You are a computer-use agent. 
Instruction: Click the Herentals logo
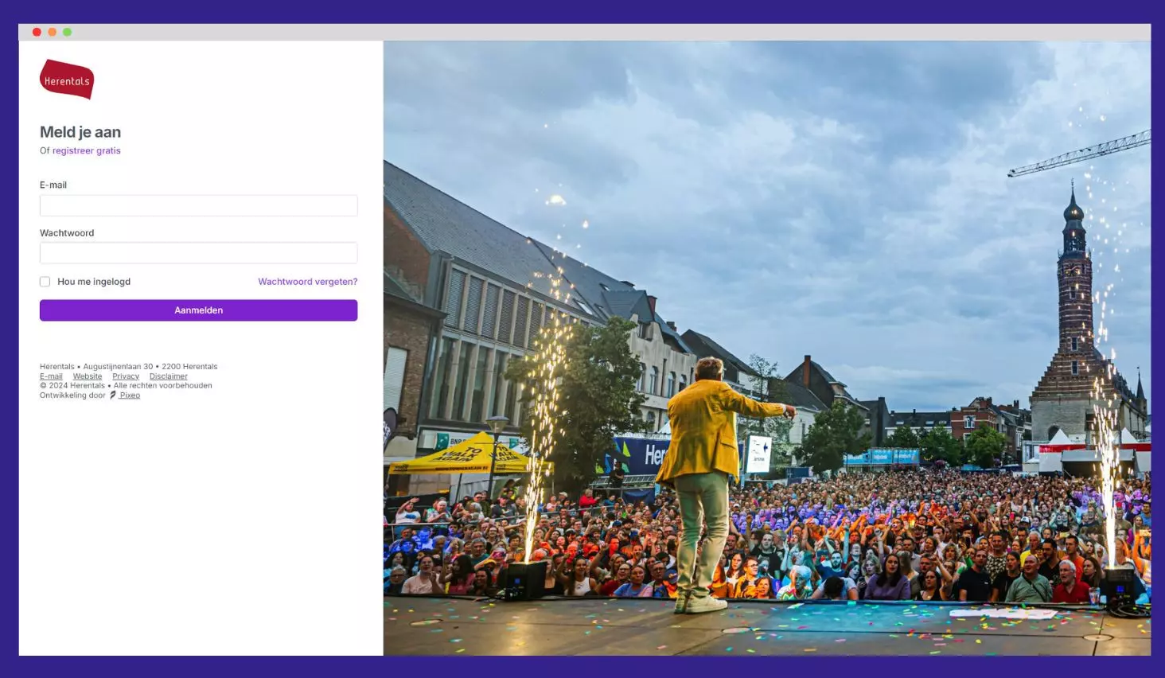tap(67, 80)
